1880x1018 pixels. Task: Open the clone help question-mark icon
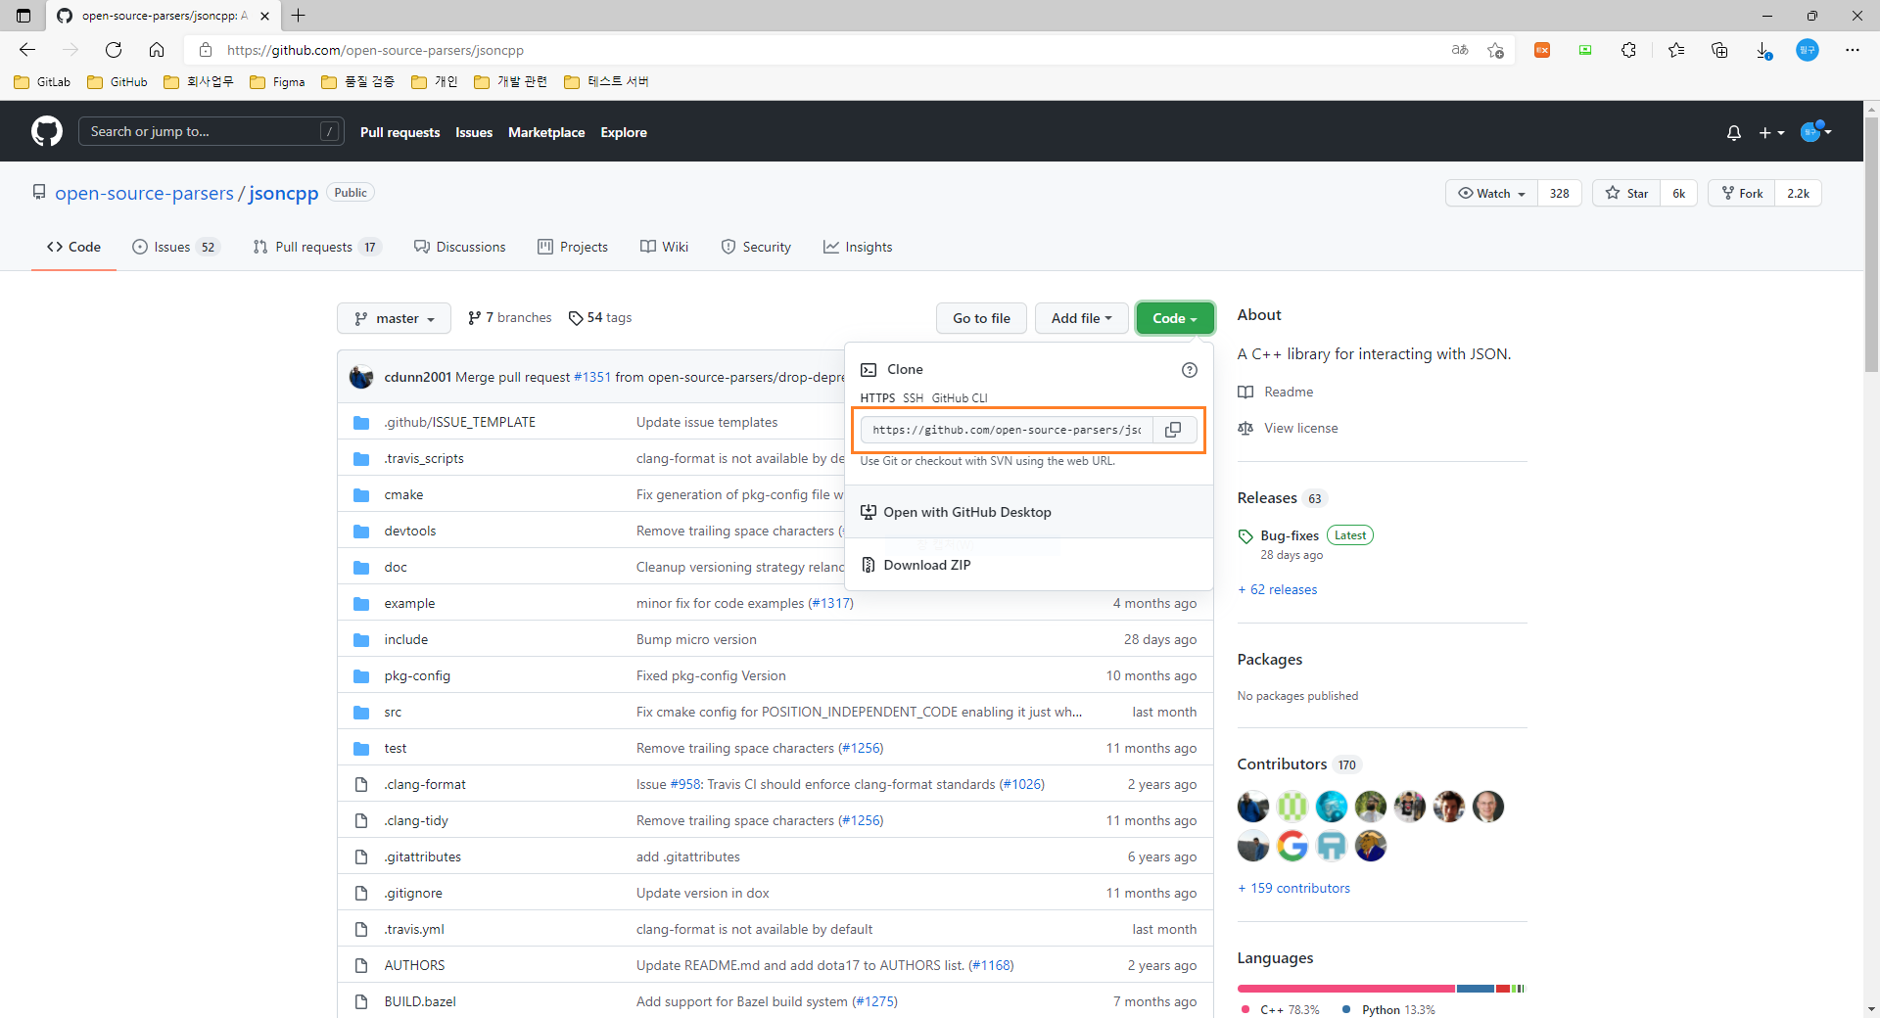(1189, 369)
